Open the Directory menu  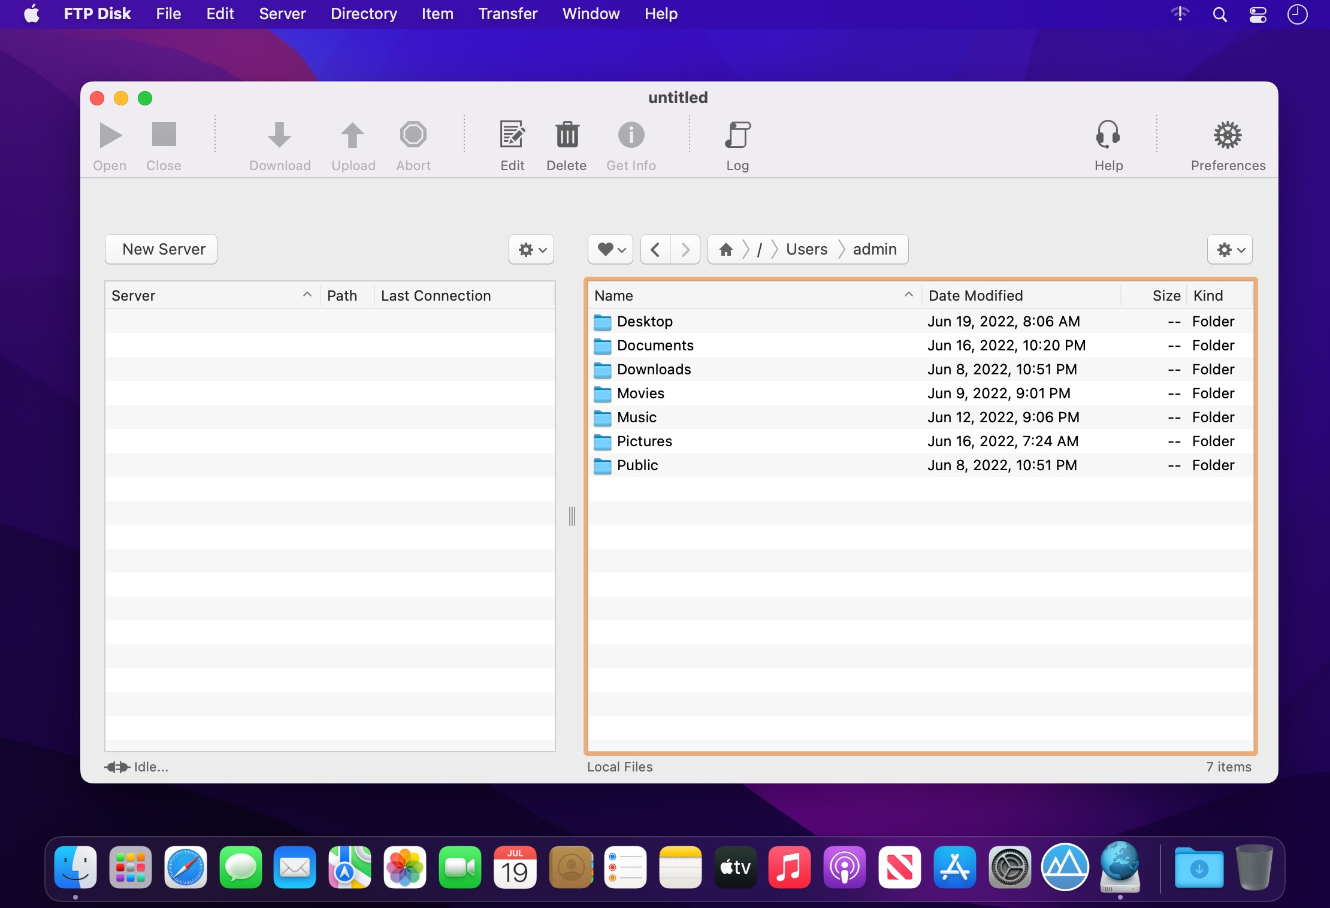364,14
